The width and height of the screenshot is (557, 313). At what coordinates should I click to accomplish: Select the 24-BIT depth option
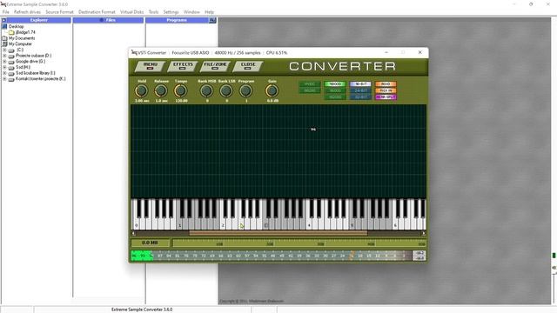click(x=360, y=90)
